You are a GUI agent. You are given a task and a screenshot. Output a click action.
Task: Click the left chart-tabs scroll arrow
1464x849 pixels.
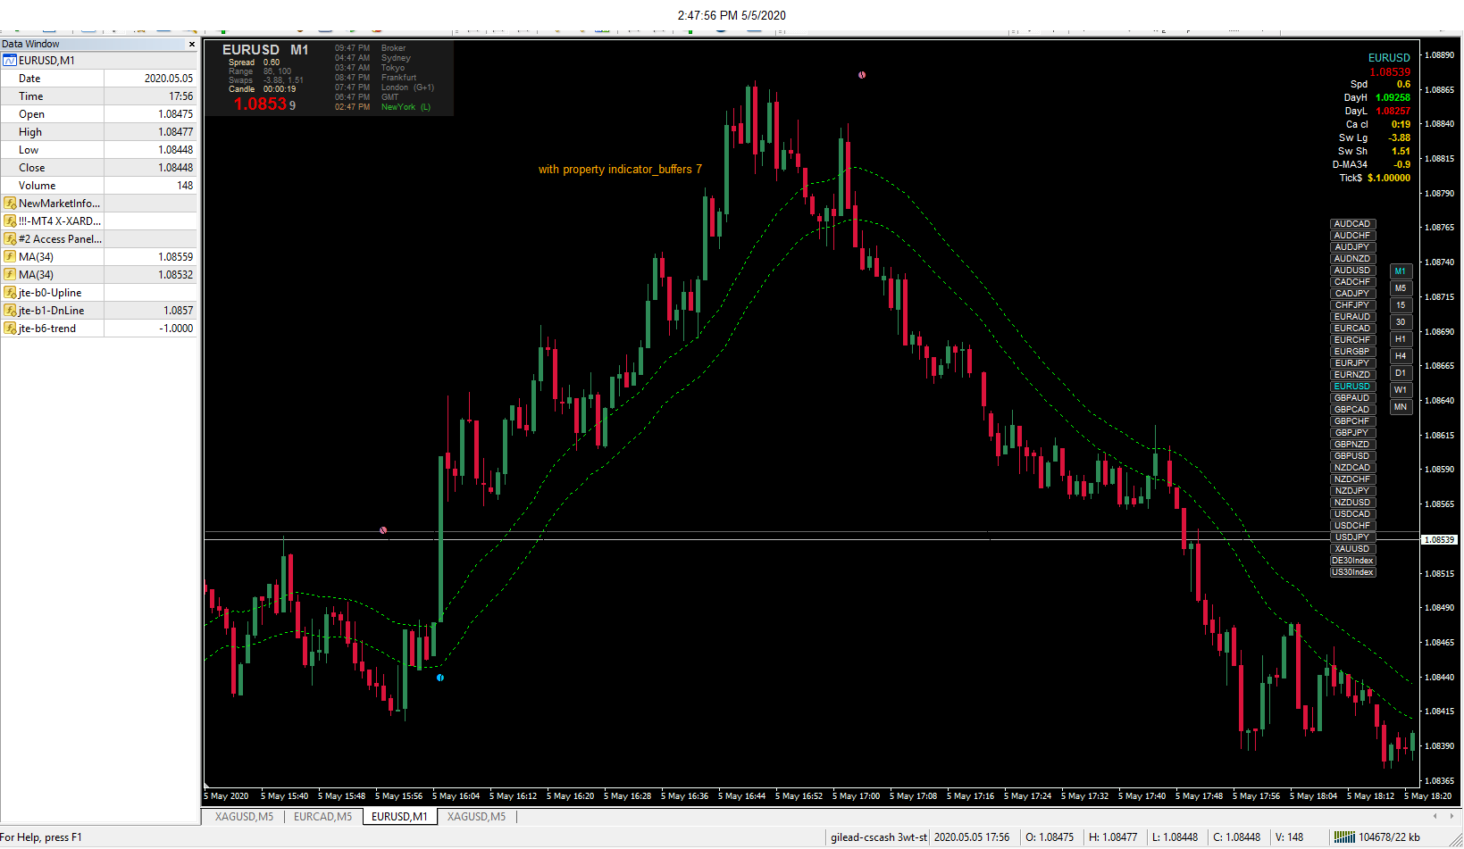1435,816
